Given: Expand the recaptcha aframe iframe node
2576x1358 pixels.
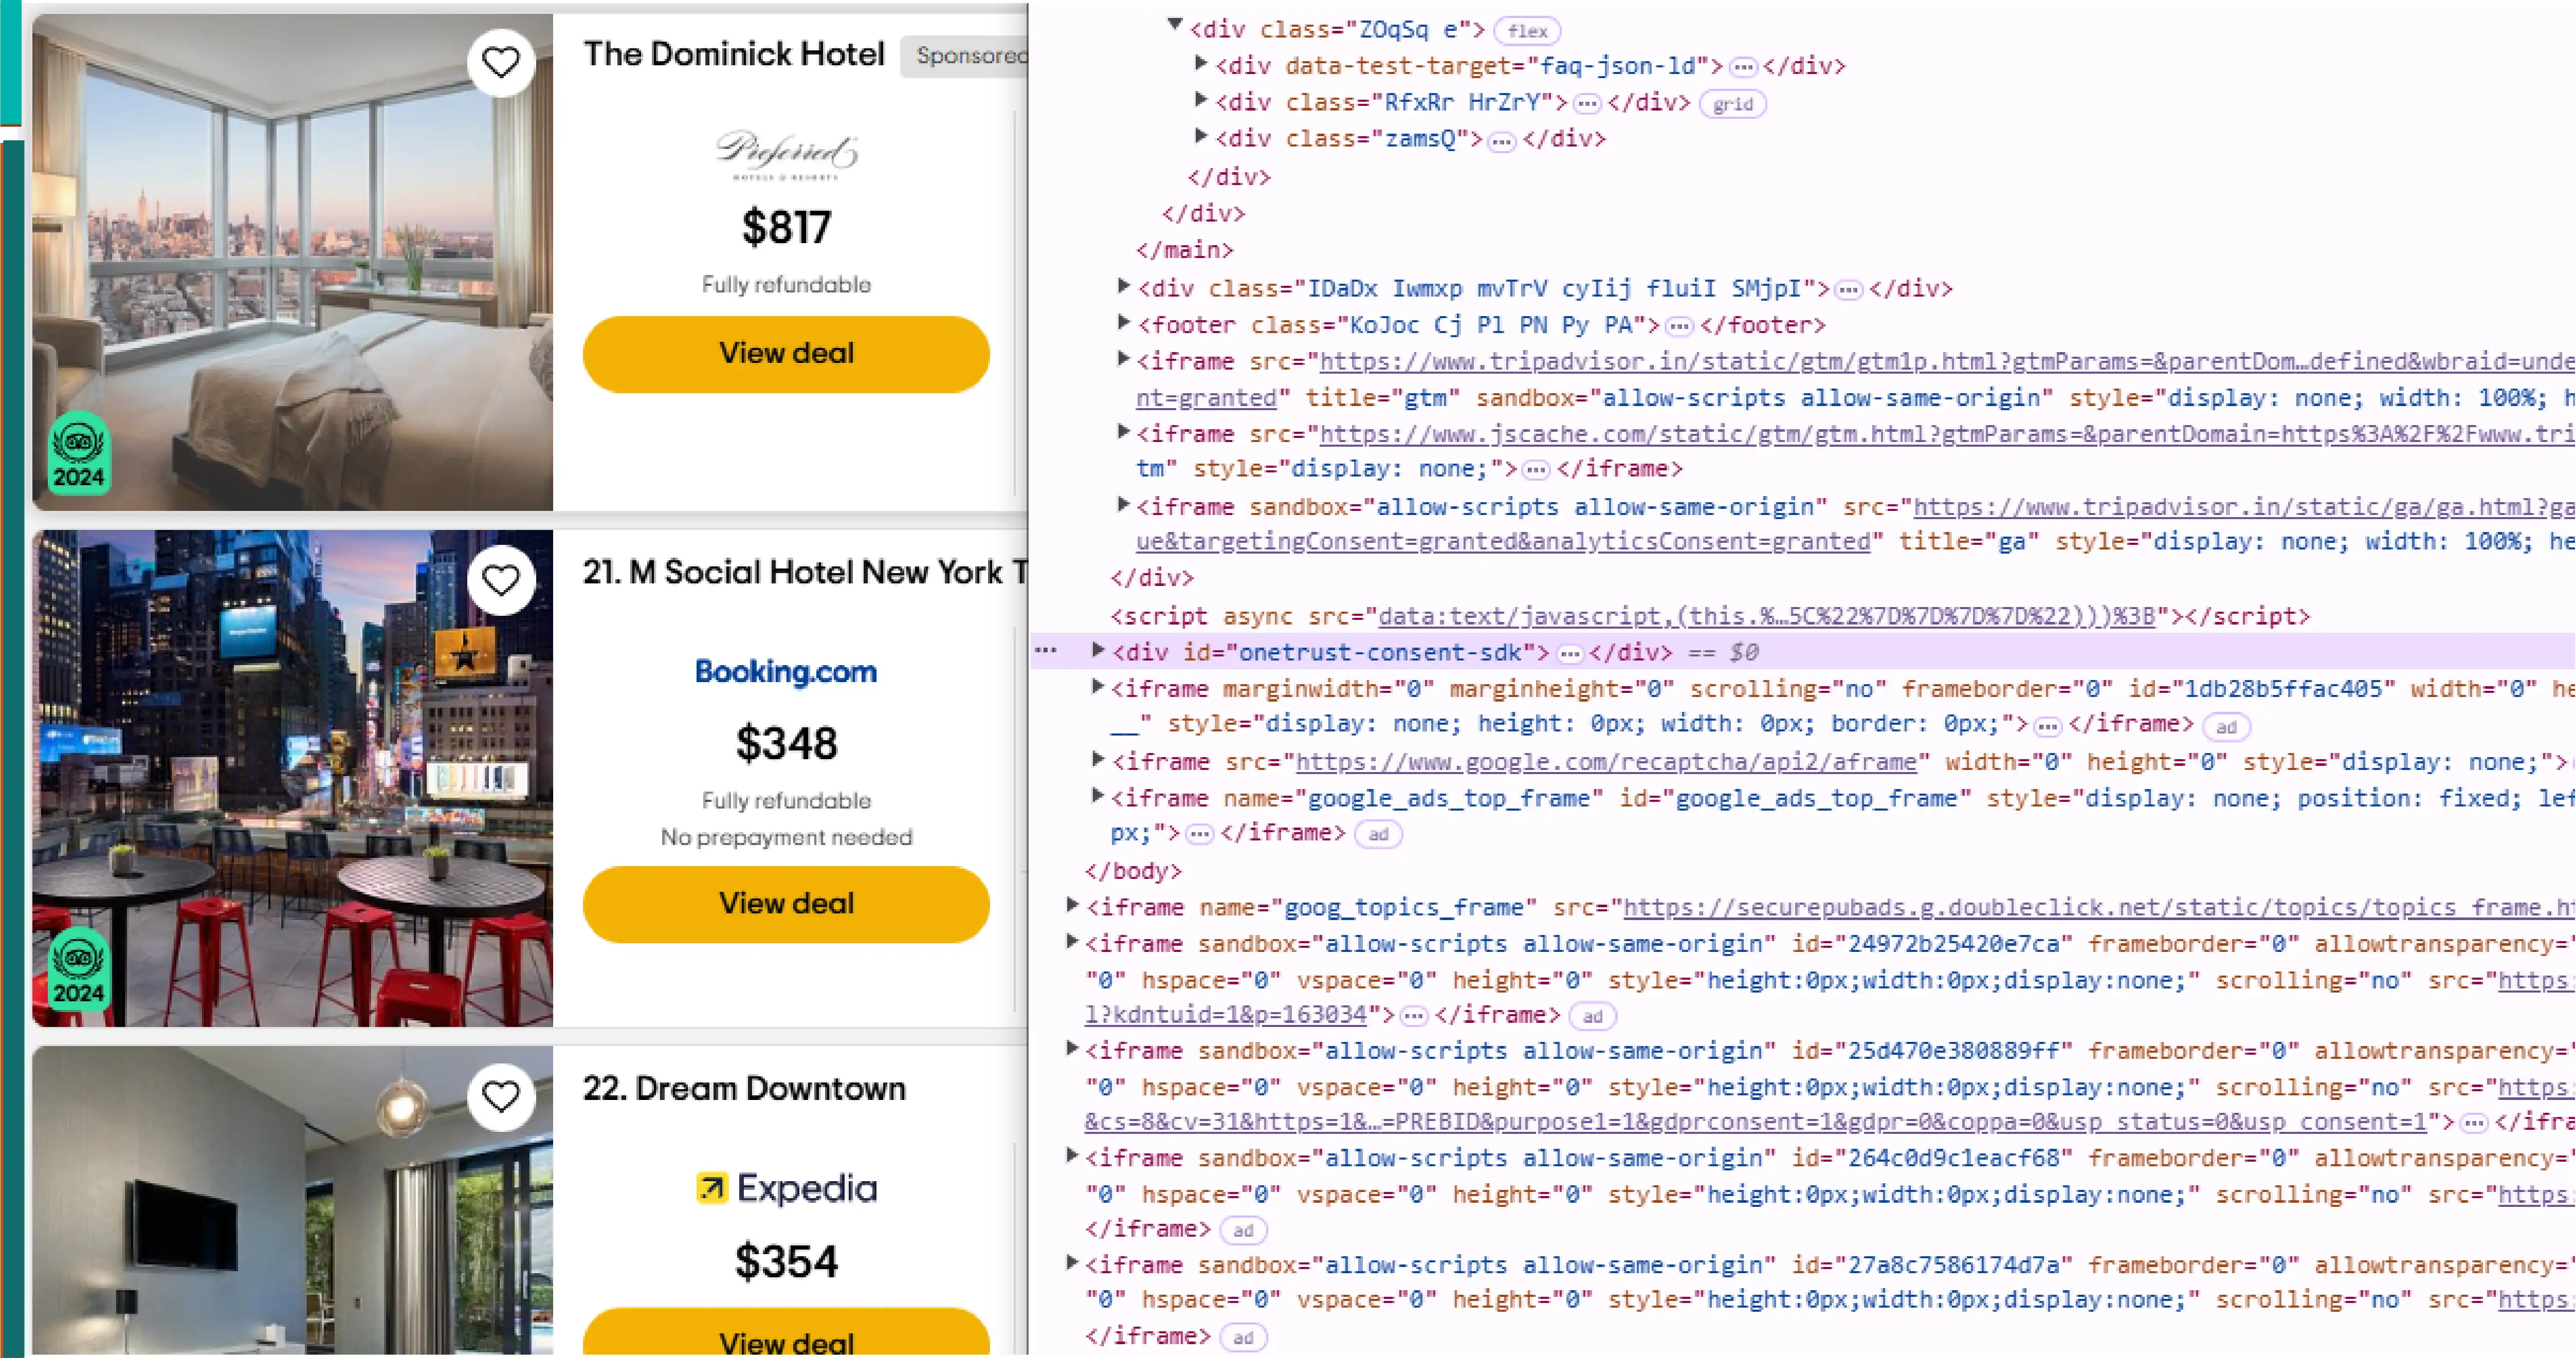Looking at the screenshot, I should [1097, 760].
